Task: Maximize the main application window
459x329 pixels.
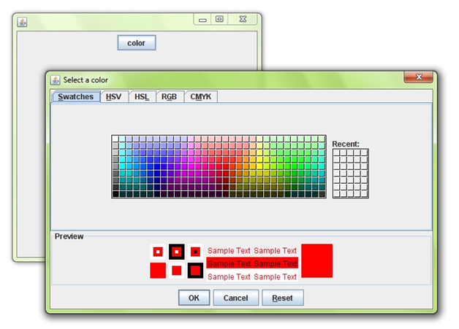Action: (x=219, y=20)
